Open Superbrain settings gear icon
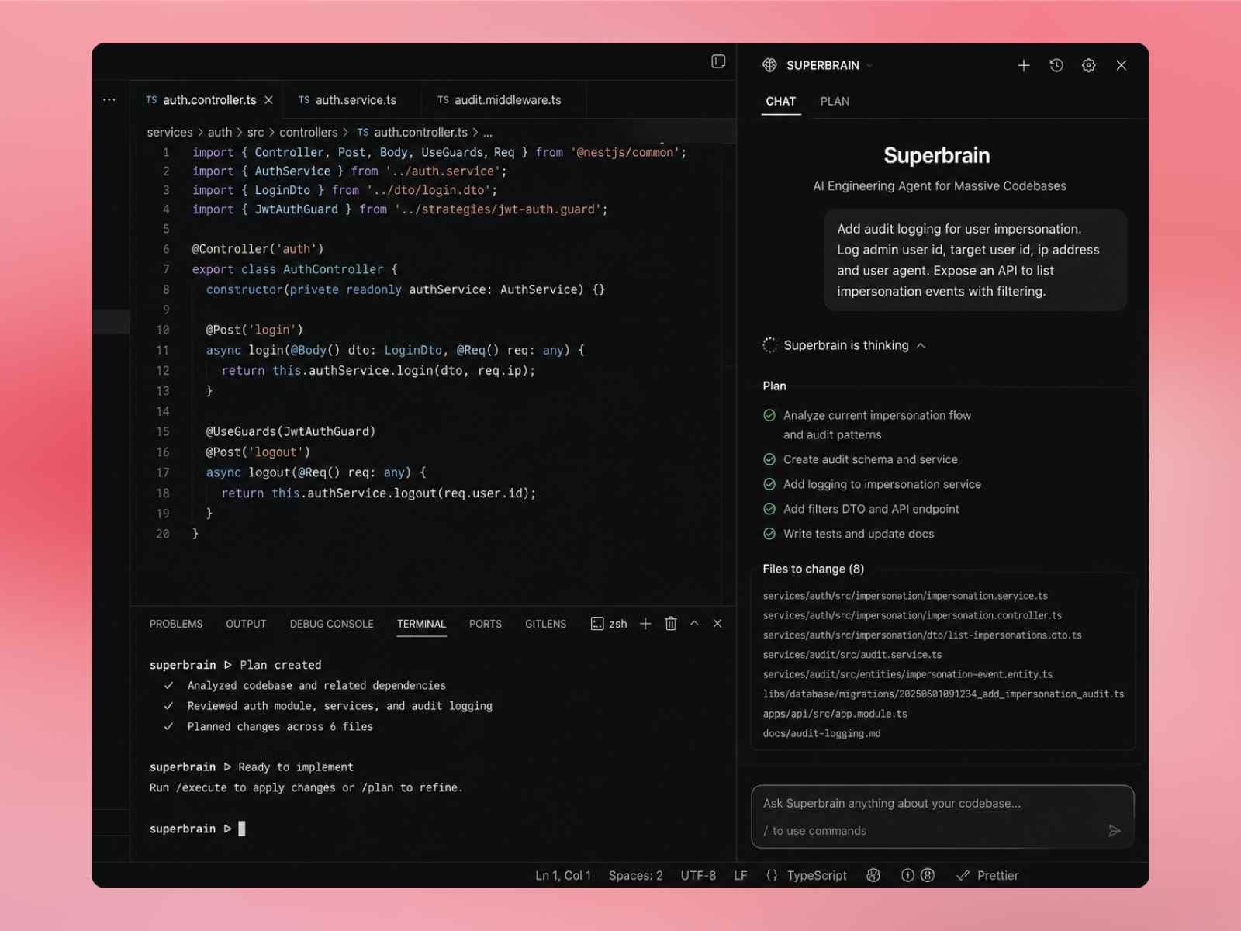The image size is (1241, 931). 1089,65
